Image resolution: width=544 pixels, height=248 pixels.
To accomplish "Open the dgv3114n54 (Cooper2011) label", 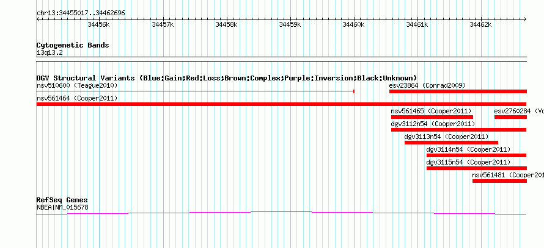I will click(x=468, y=150).
